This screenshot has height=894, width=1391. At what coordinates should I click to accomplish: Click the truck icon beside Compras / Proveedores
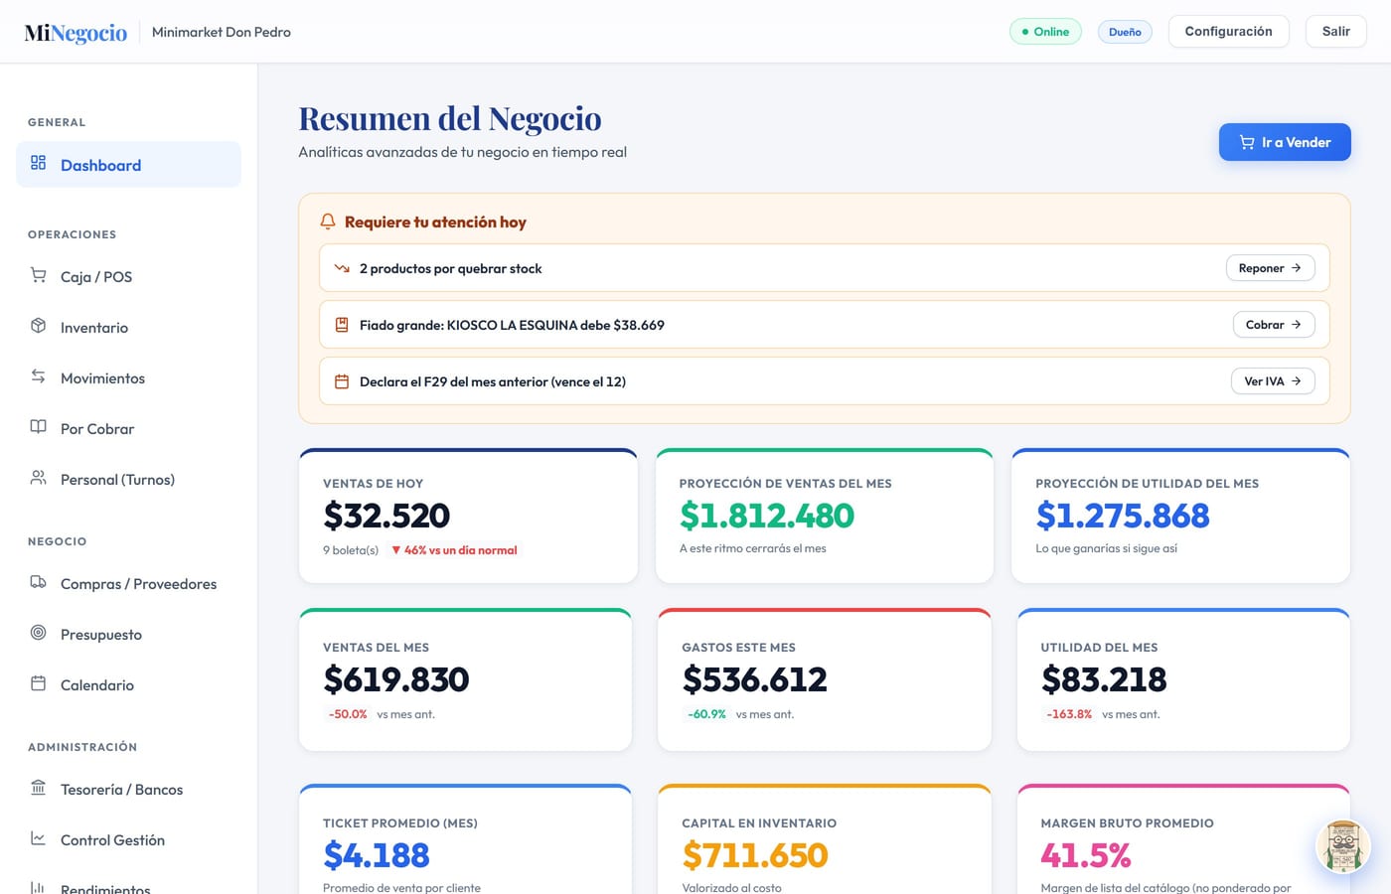pyautogui.click(x=38, y=582)
